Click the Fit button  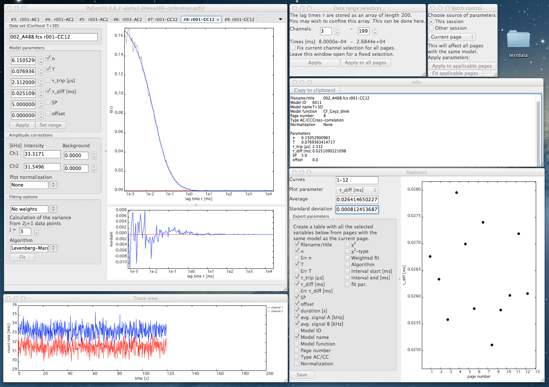(22, 257)
